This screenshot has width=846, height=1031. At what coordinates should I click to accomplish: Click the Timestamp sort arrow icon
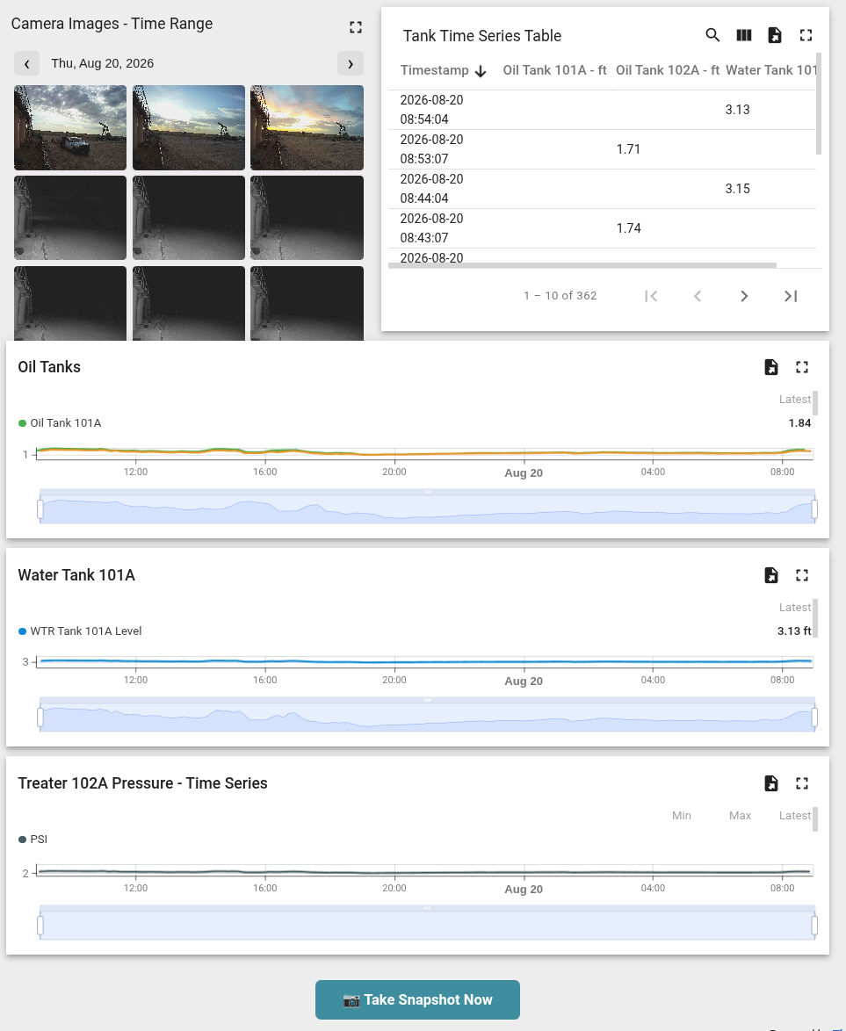[x=481, y=71]
